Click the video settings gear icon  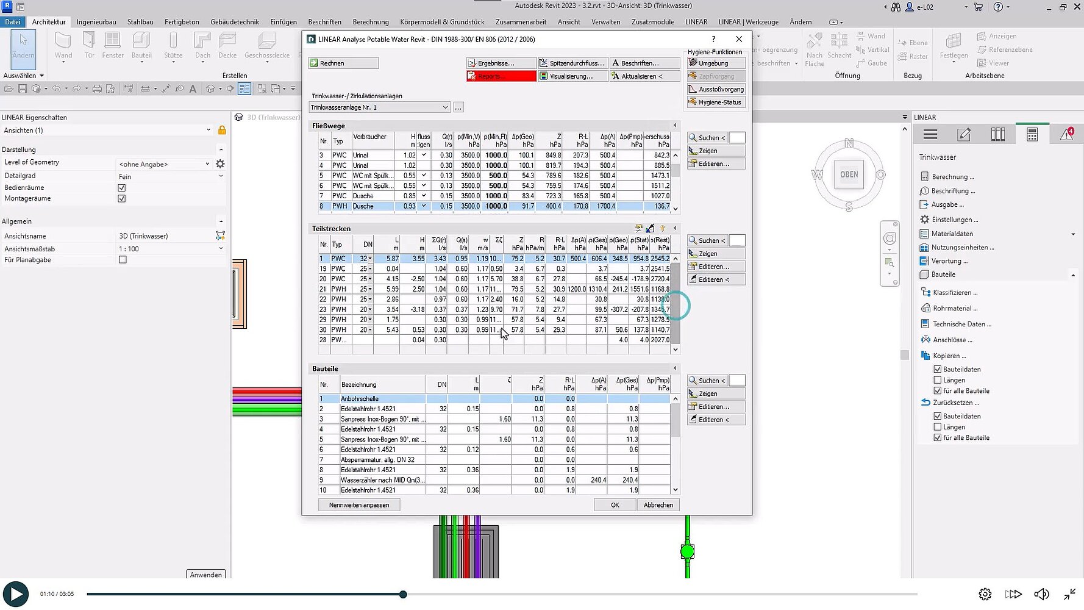pos(985,594)
